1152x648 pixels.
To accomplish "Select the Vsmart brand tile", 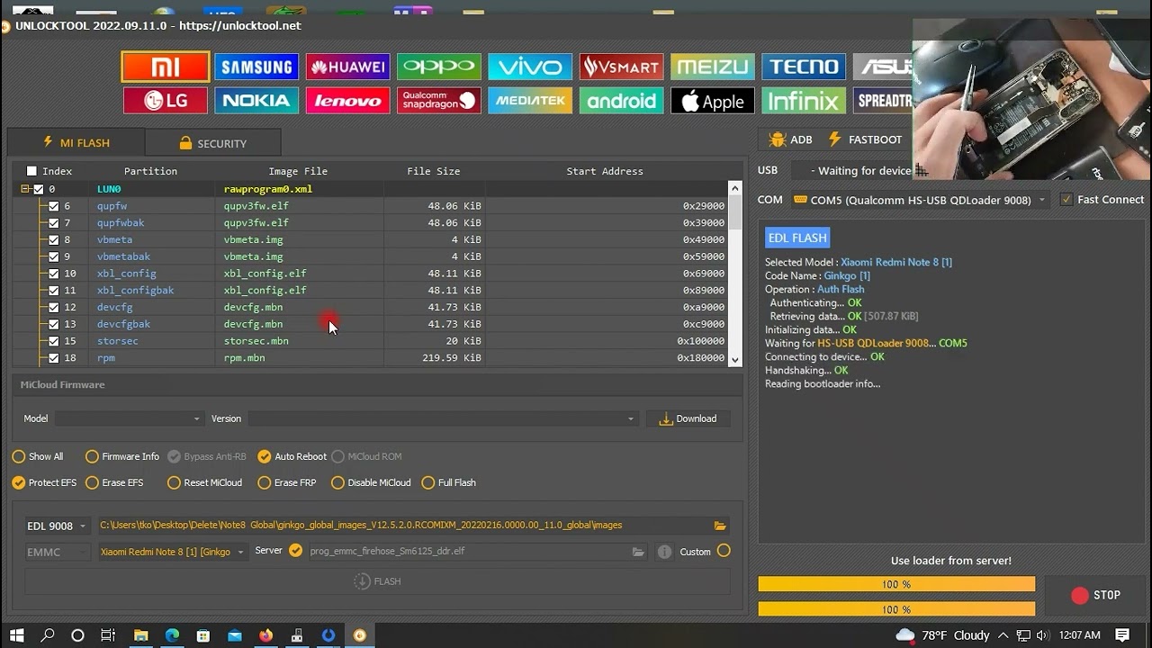I will coord(621,67).
